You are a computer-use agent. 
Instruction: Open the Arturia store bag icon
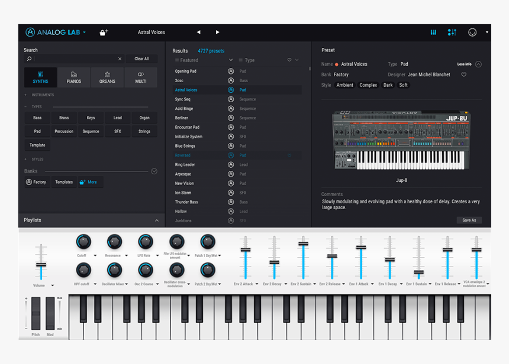[x=104, y=32]
